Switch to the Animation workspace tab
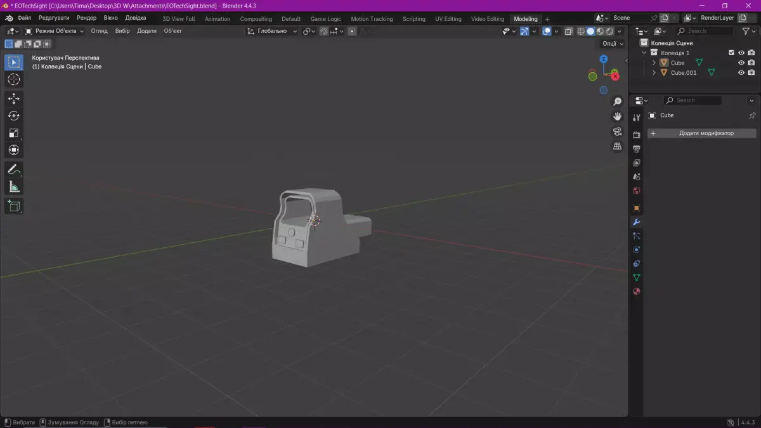This screenshot has height=428, width=761. (218, 19)
